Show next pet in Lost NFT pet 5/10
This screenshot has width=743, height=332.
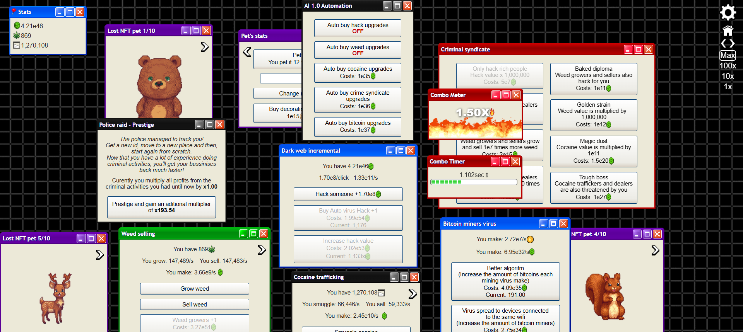[x=99, y=255]
